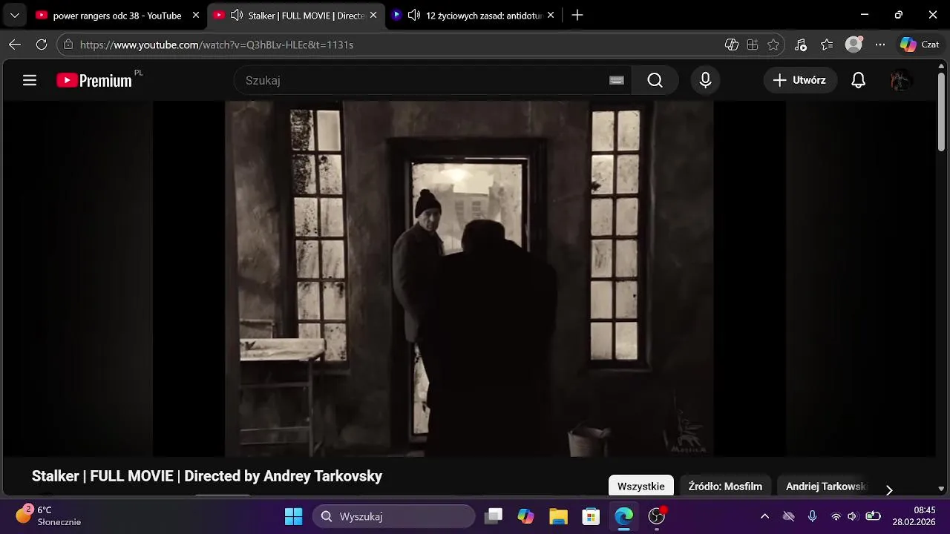Open browser Settings and more menu
This screenshot has width=950, height=534.
[880, 44]
